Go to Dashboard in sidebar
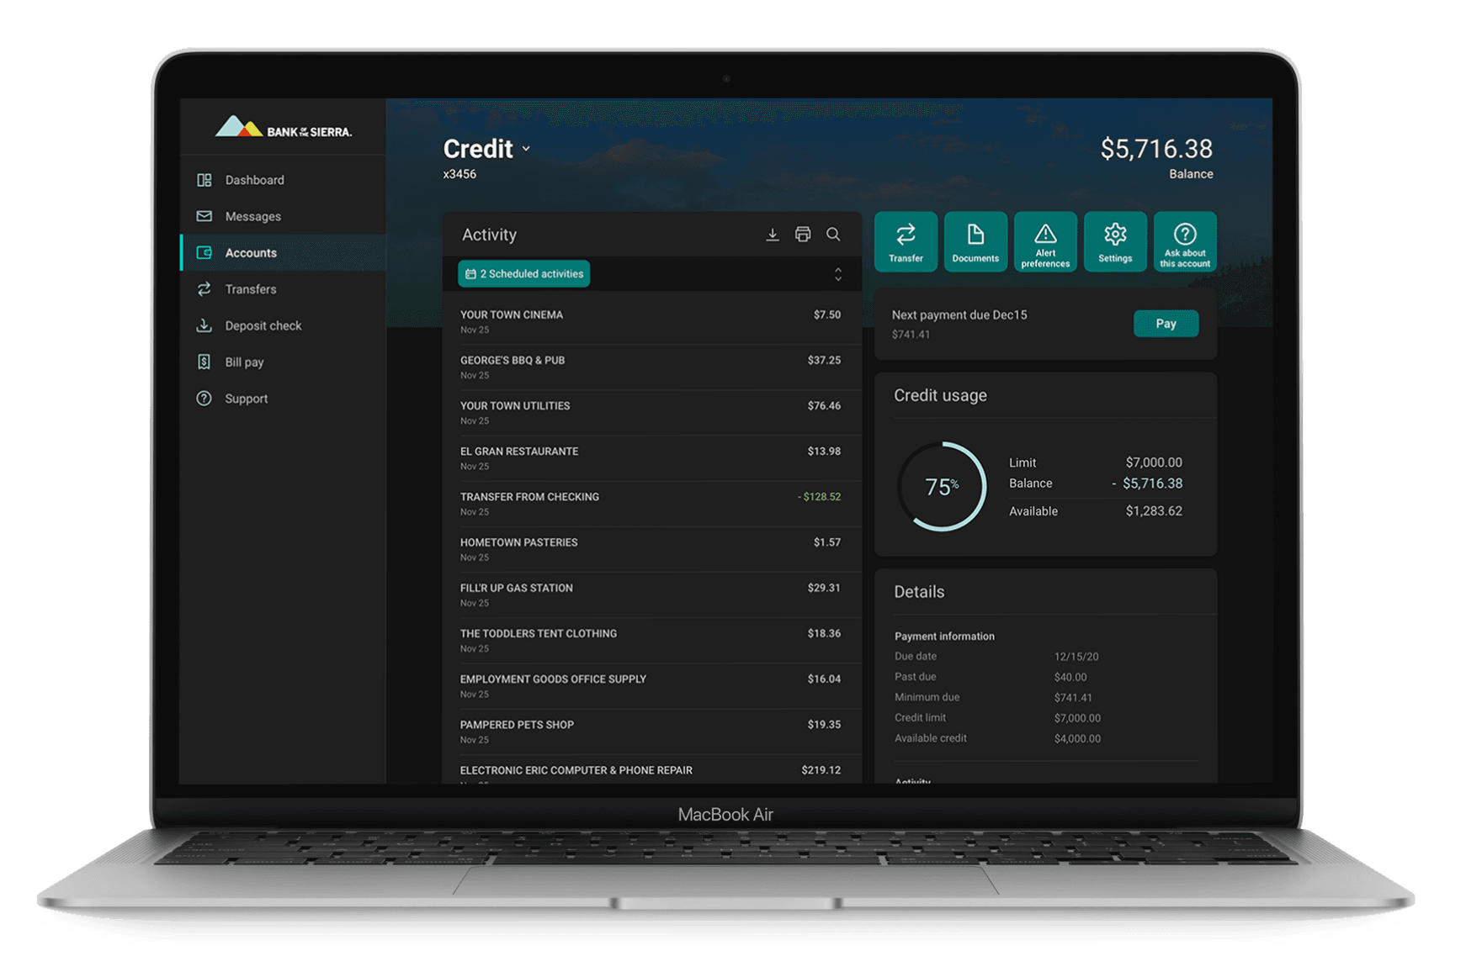This screenshot has width=1466, height=972. [254, 180]
